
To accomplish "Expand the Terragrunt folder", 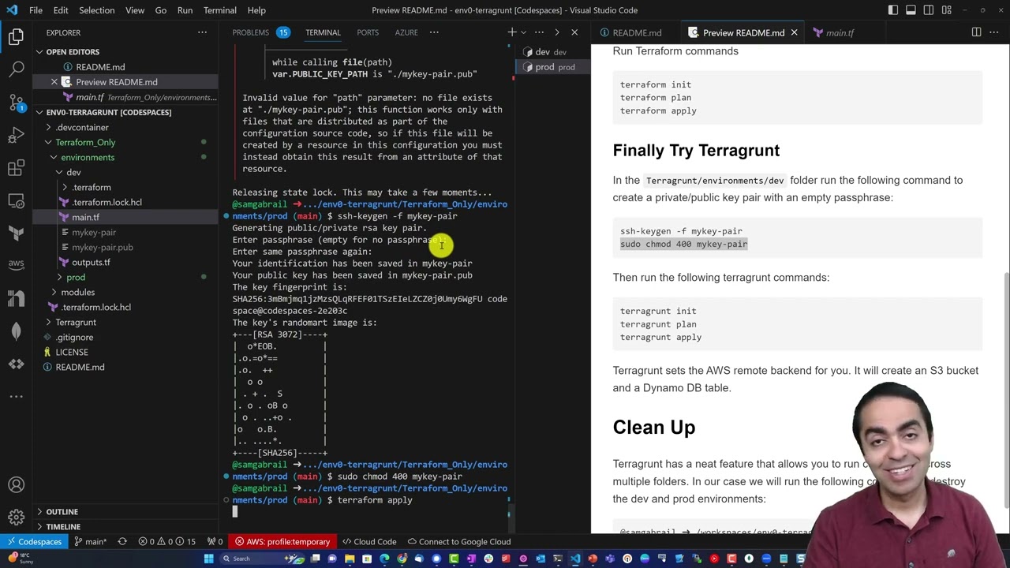I will 76,322.
